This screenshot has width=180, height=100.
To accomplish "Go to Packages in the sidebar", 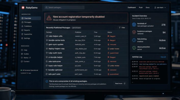I will pyautogui.click(x=28, y=22).
